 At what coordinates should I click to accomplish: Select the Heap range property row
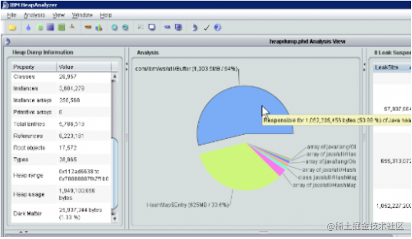pos(61,175)
